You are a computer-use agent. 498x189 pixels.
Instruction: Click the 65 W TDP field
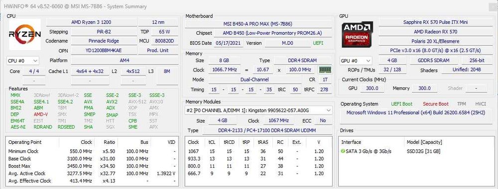pyautogui.click(x=164, y=32)
